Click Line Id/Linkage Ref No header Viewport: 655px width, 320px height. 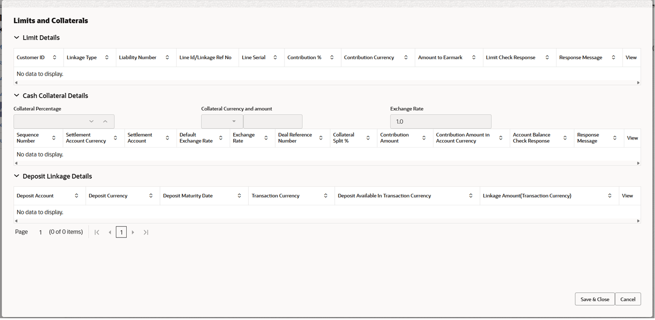(206, 57)
